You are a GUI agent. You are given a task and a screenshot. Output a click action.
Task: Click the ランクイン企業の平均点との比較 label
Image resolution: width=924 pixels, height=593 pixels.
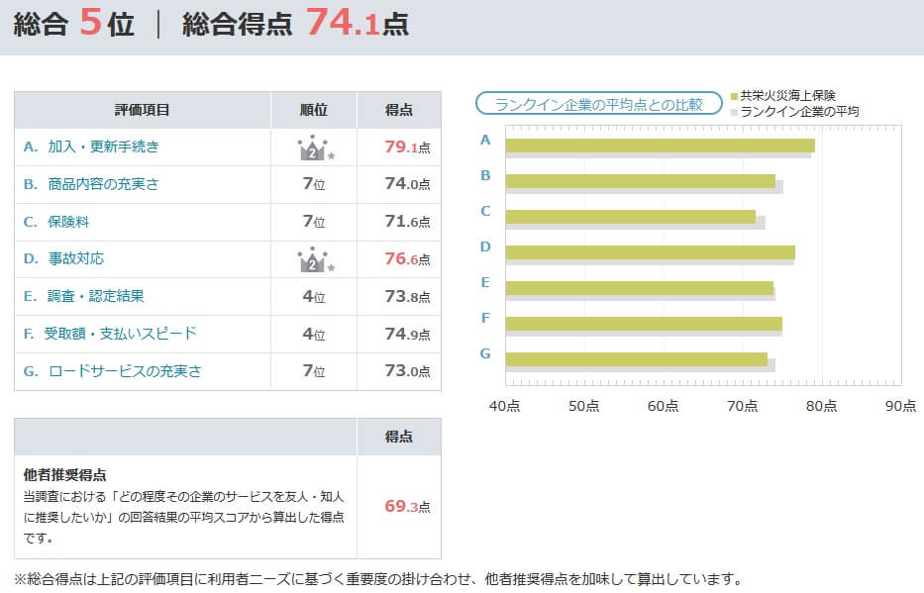pos(598,104)
